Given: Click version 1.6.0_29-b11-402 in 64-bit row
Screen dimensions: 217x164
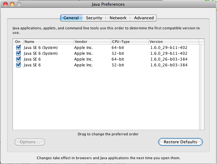Looking at the screenshot, I should coord(169,48).
